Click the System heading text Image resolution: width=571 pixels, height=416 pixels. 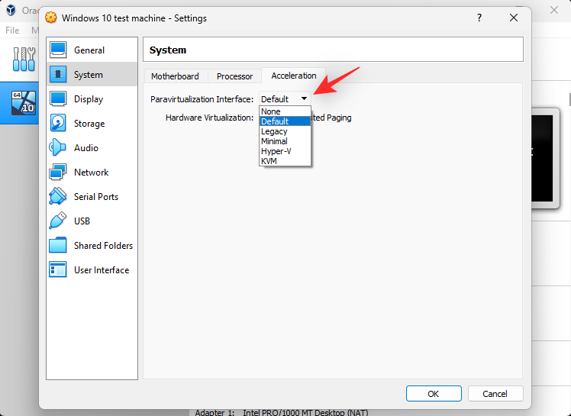coord(168,50)
